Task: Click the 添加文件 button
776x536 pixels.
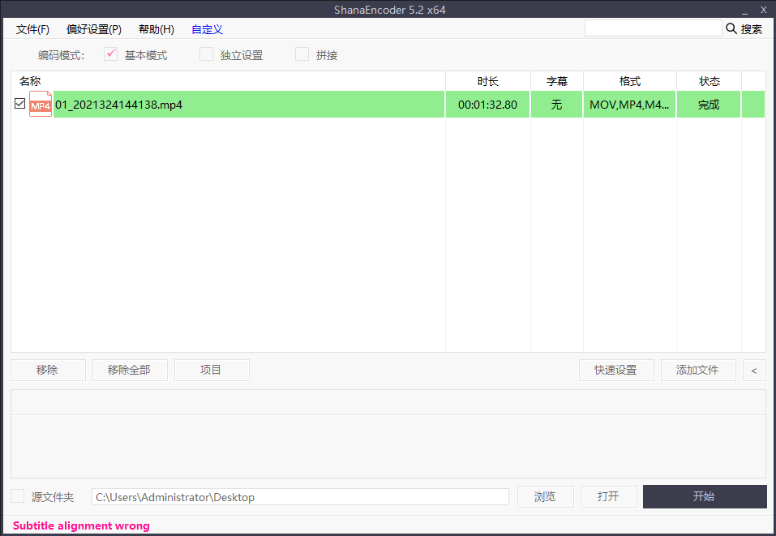Action: click(x=698, y=371)
